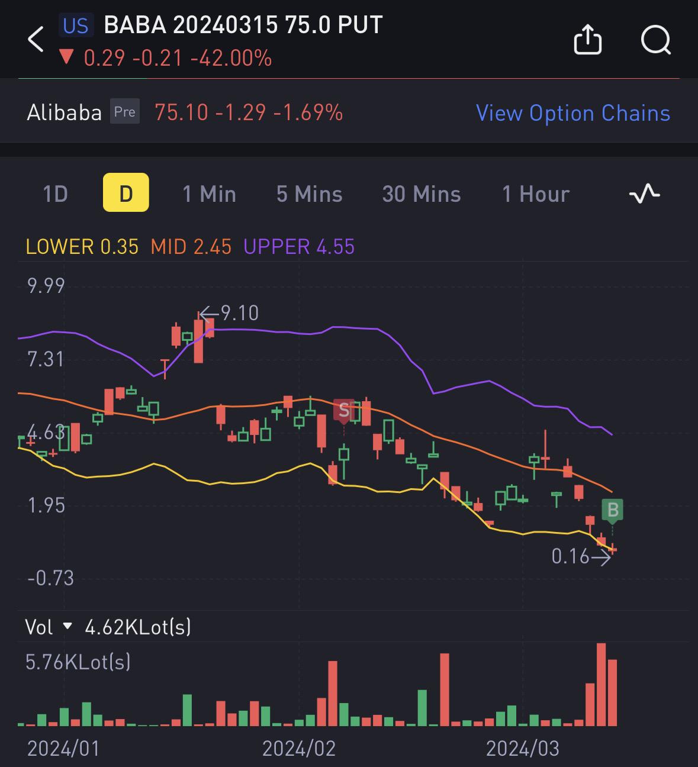
Task: Tap the 5.76KLot(s) volume axis label
Action: tap(78, 661)
